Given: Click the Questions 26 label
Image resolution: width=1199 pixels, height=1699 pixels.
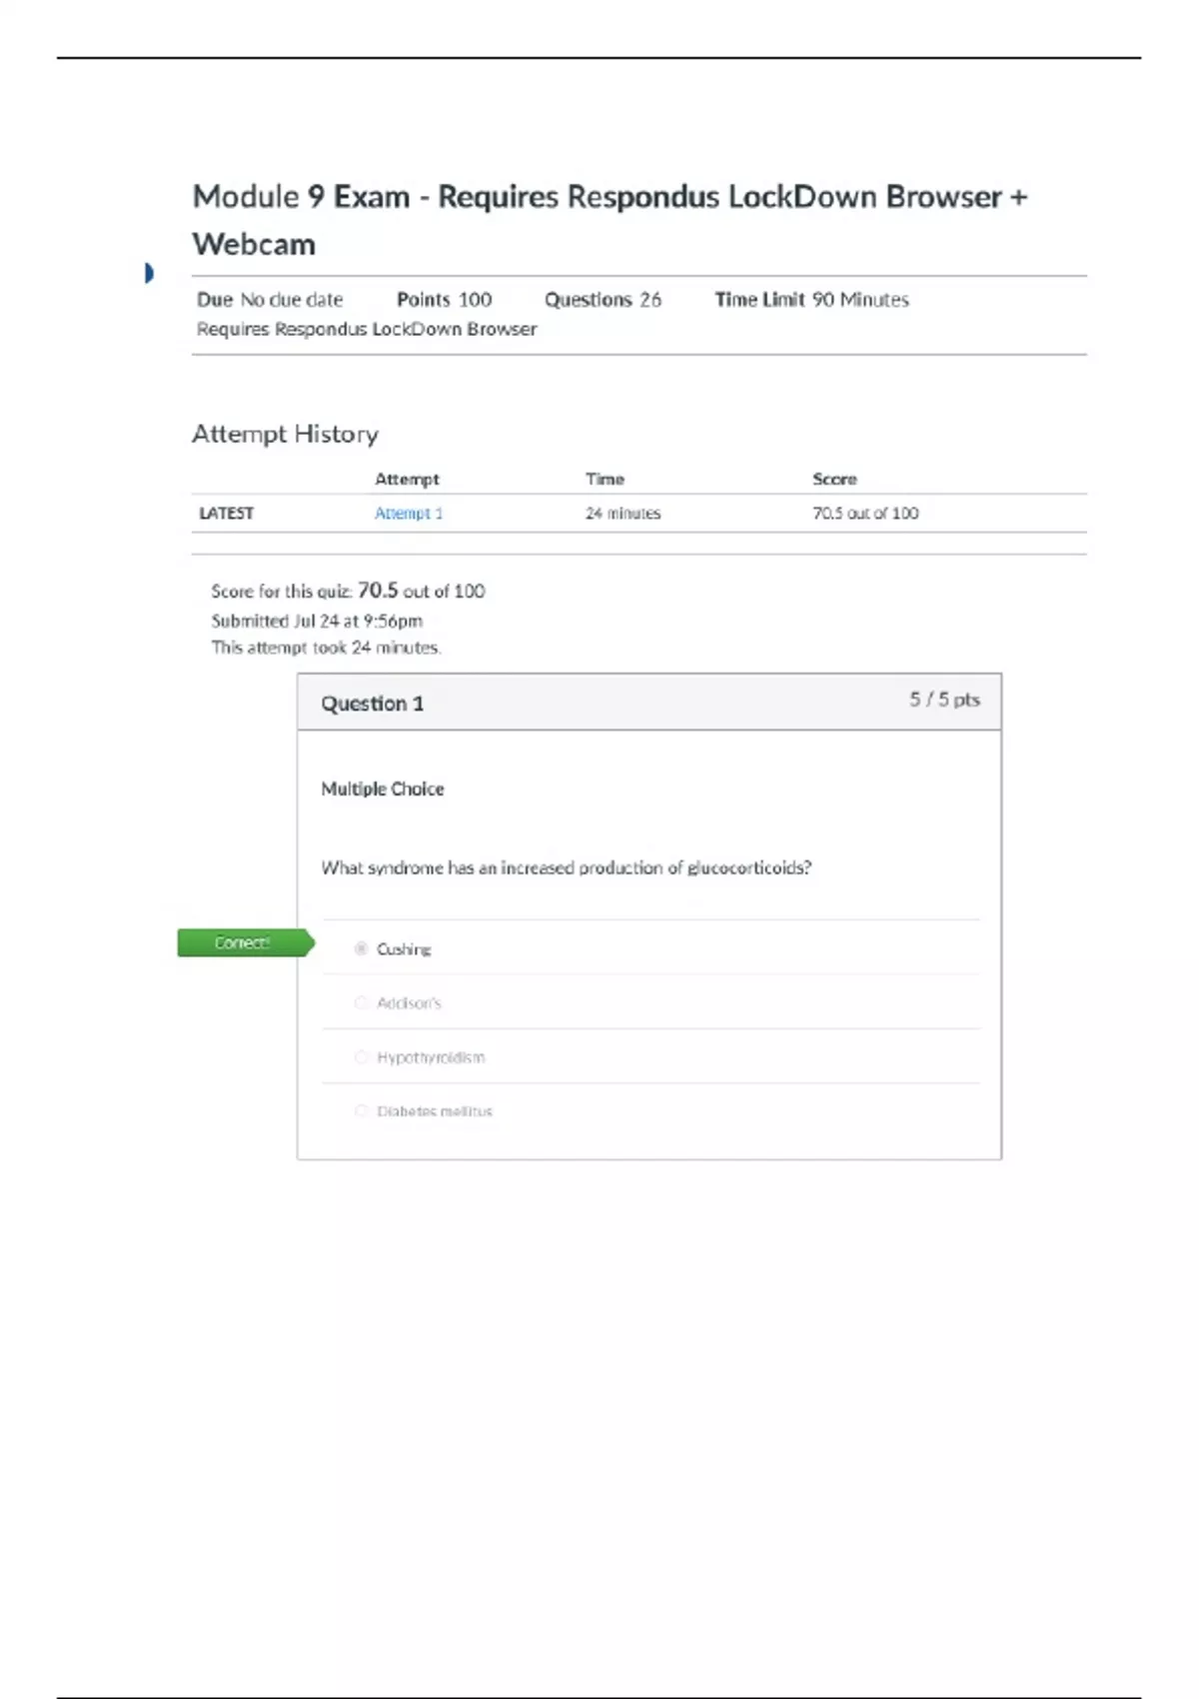Looking at the screenshot, I should (602, 300).
